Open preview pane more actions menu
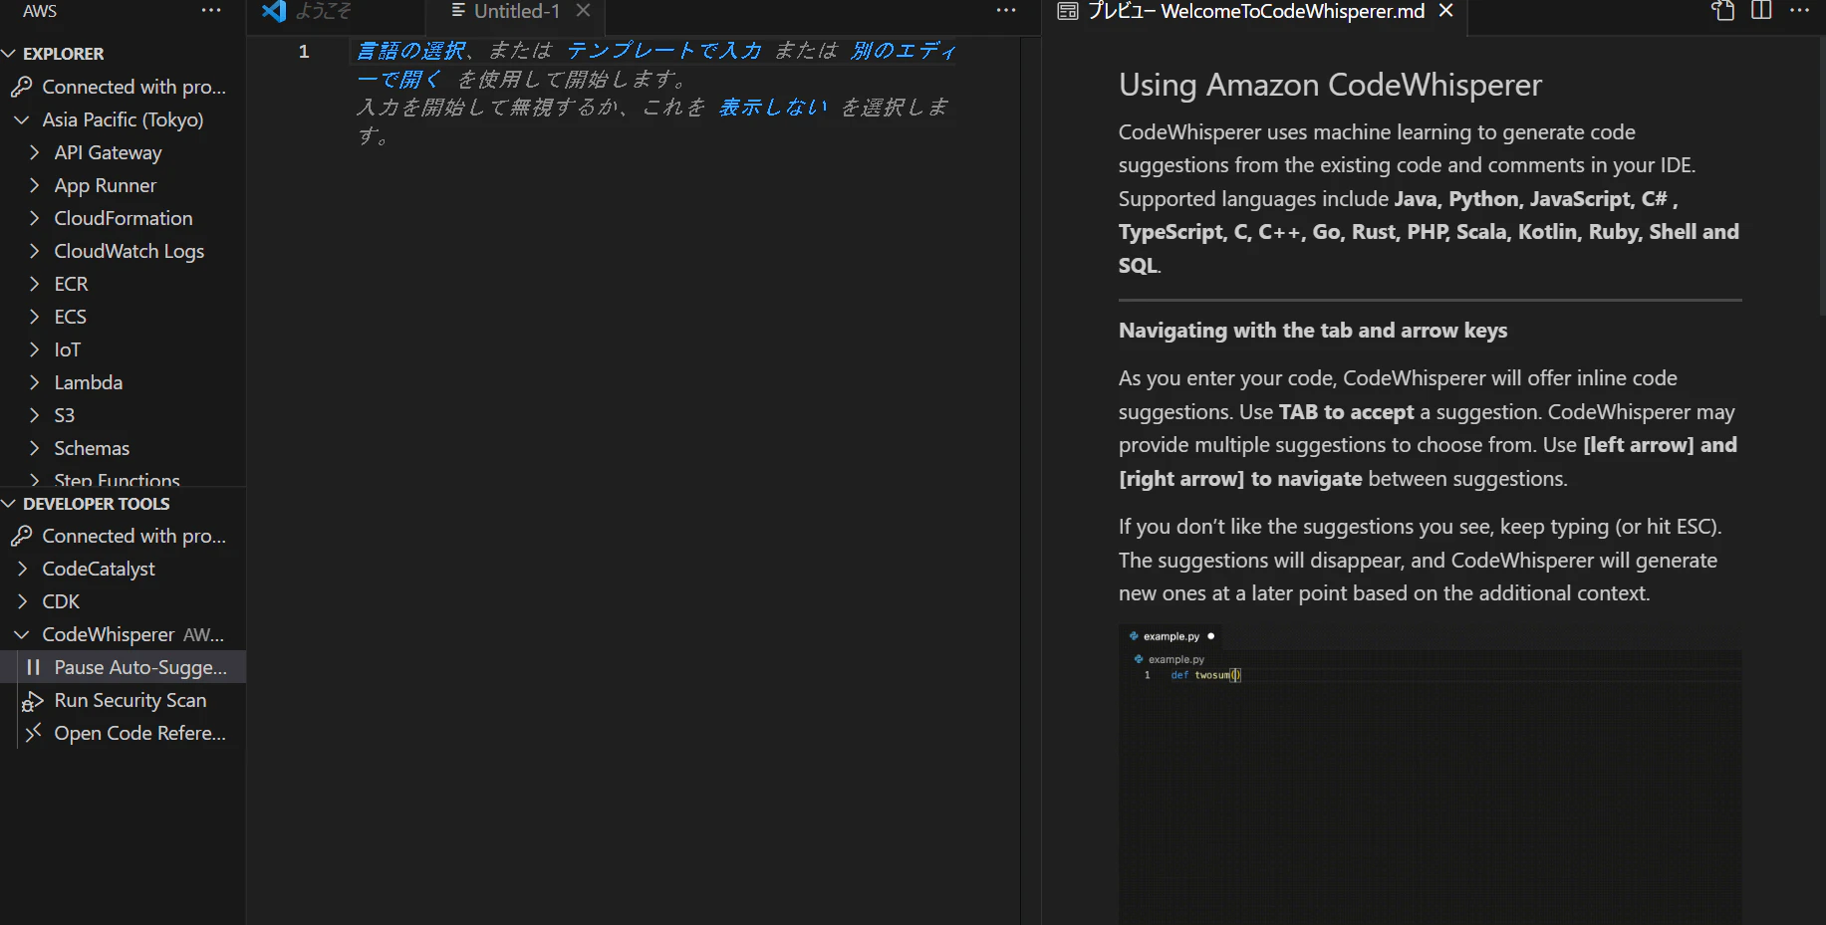 [x=1799, y=11]
